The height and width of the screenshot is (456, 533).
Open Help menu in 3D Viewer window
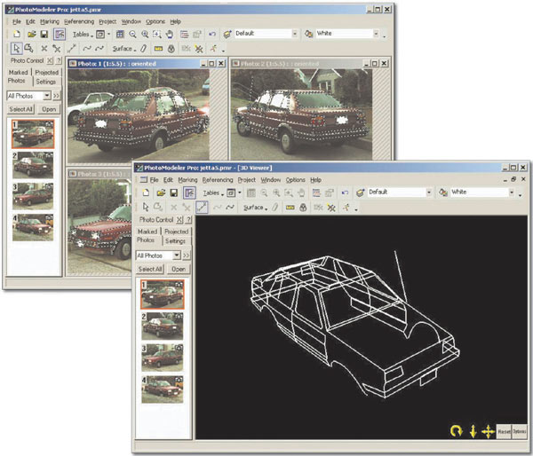(315, 180)
